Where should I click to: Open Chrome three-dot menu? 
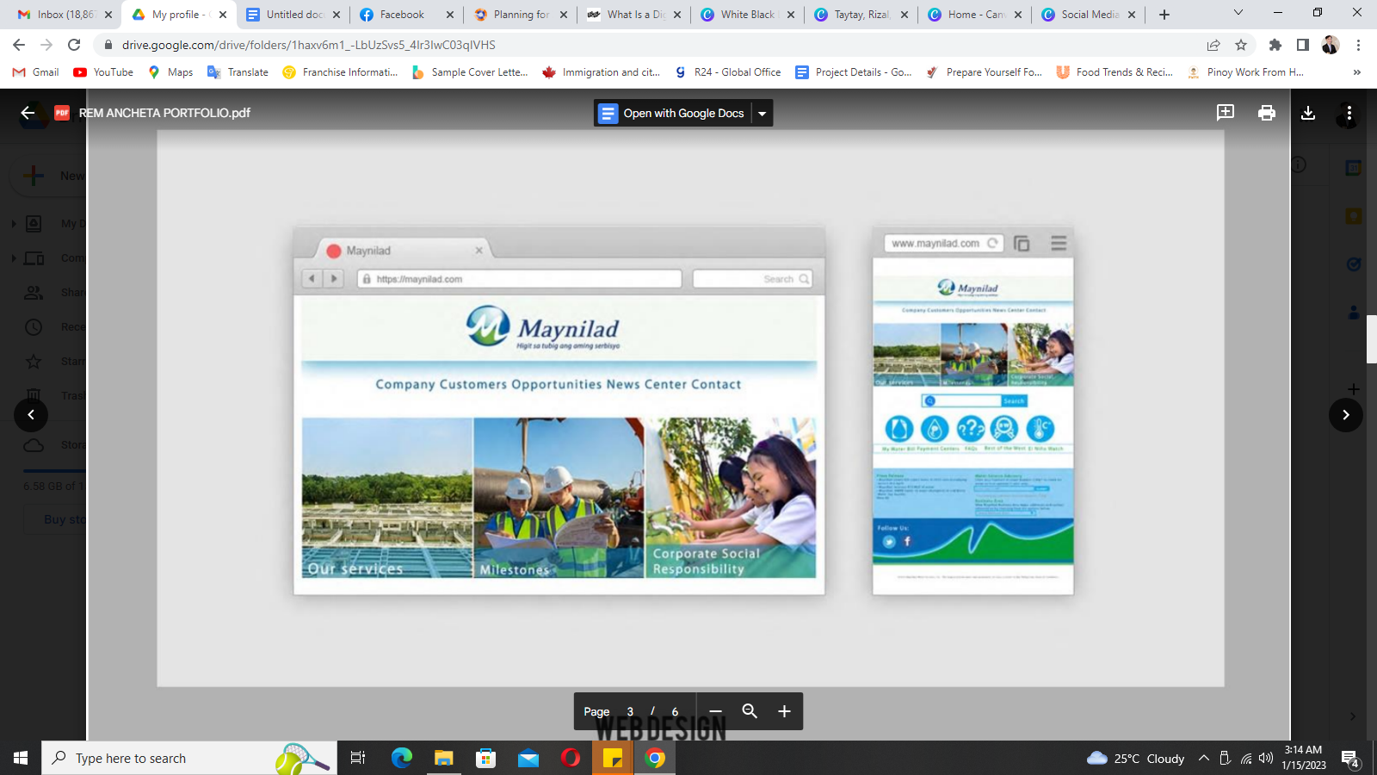tap(1358, 45)
